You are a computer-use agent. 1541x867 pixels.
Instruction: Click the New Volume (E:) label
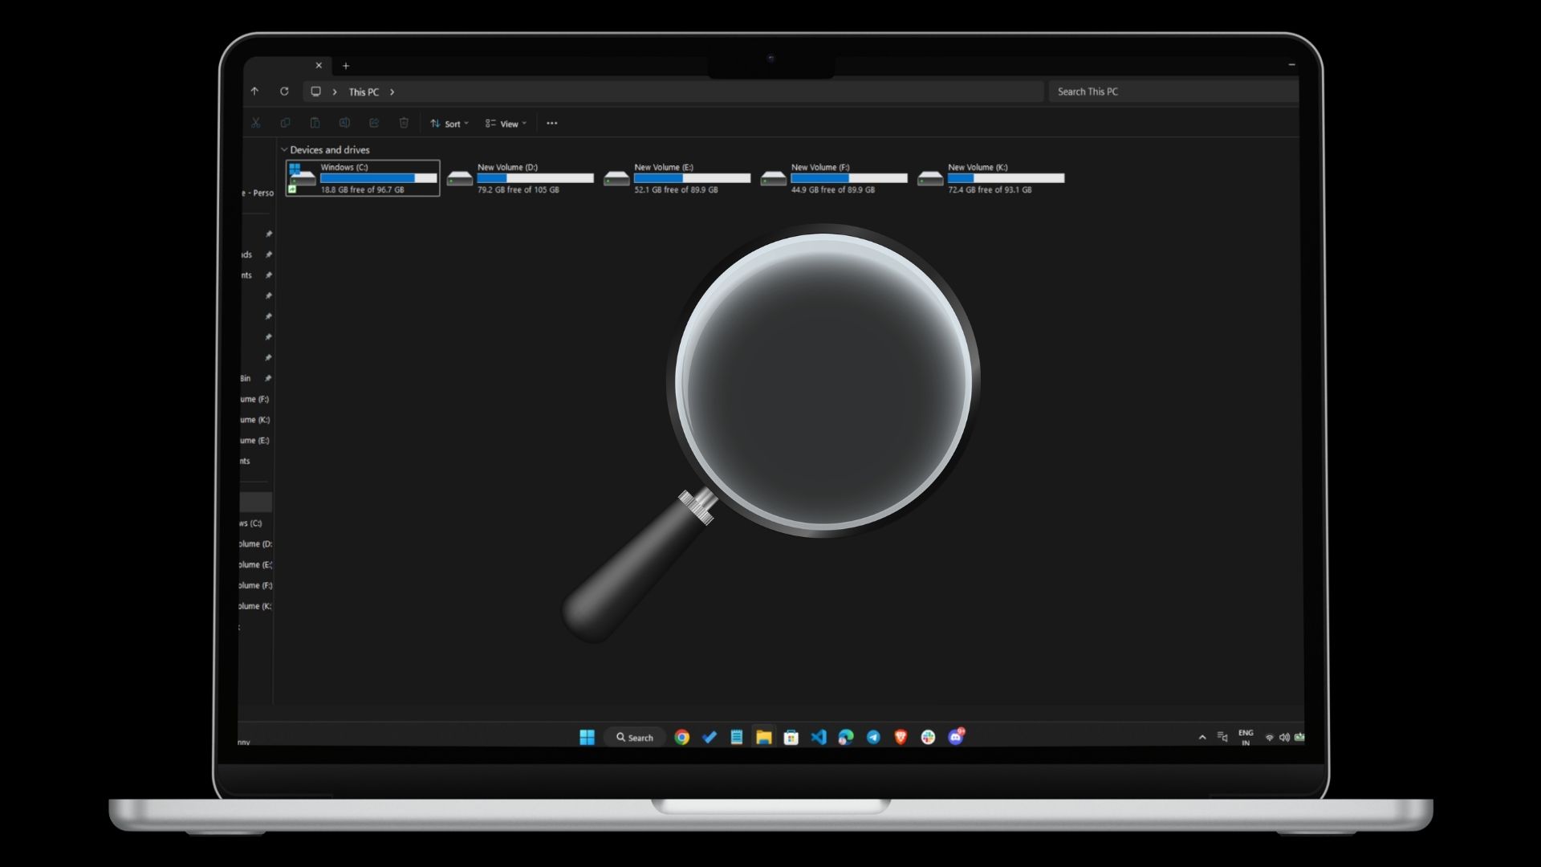coord(664,167)
